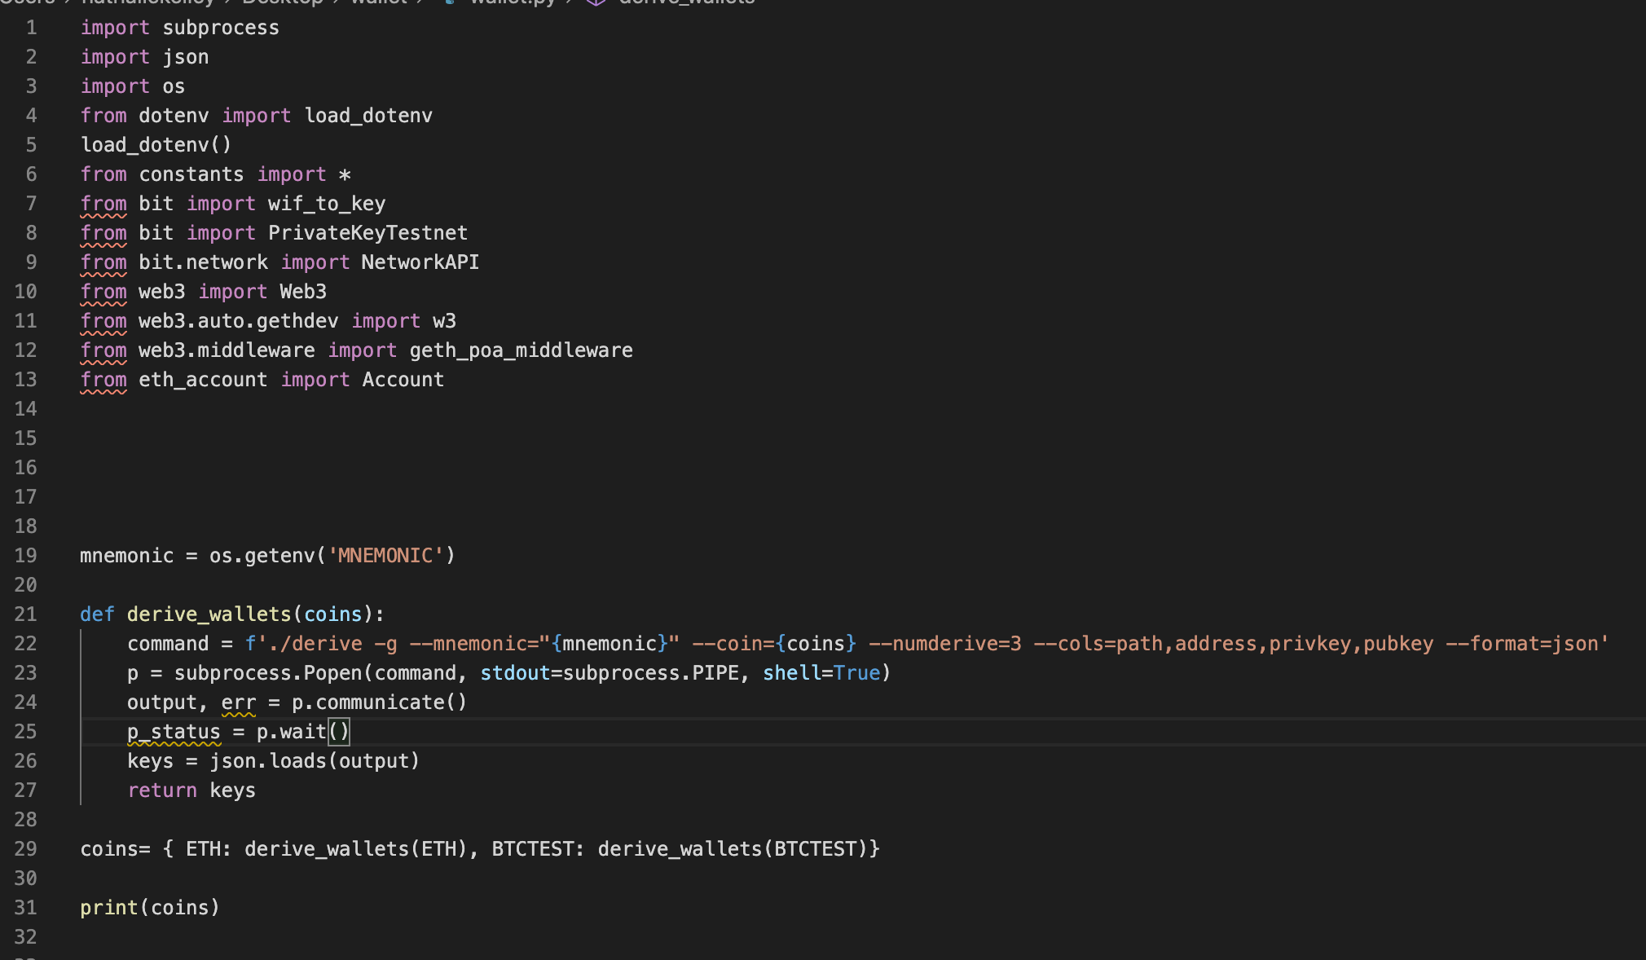Open the derive_wallets breadcrumb dropdown

(686, 2)
